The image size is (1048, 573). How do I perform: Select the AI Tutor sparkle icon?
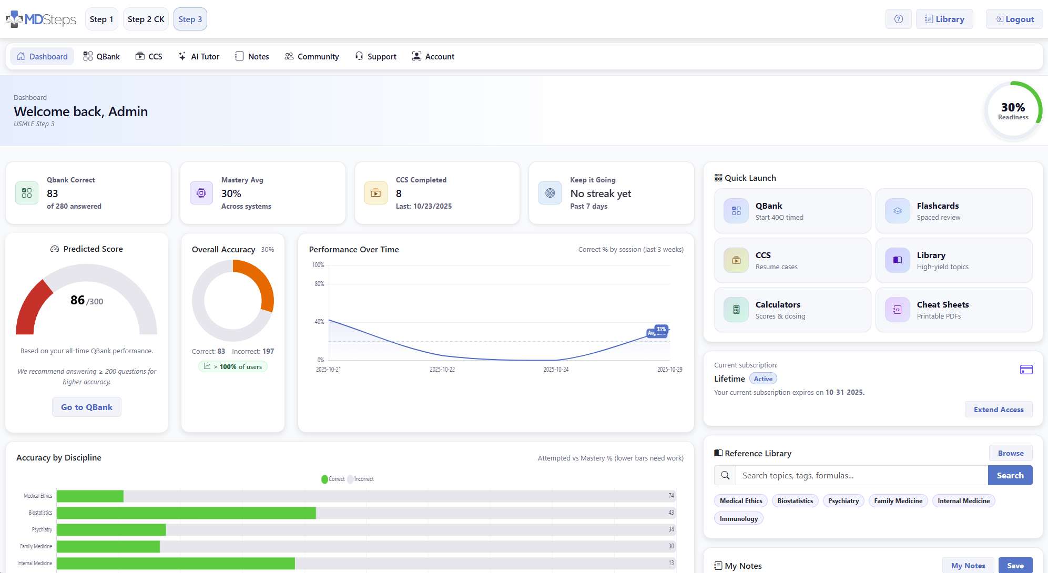(182, 56)
